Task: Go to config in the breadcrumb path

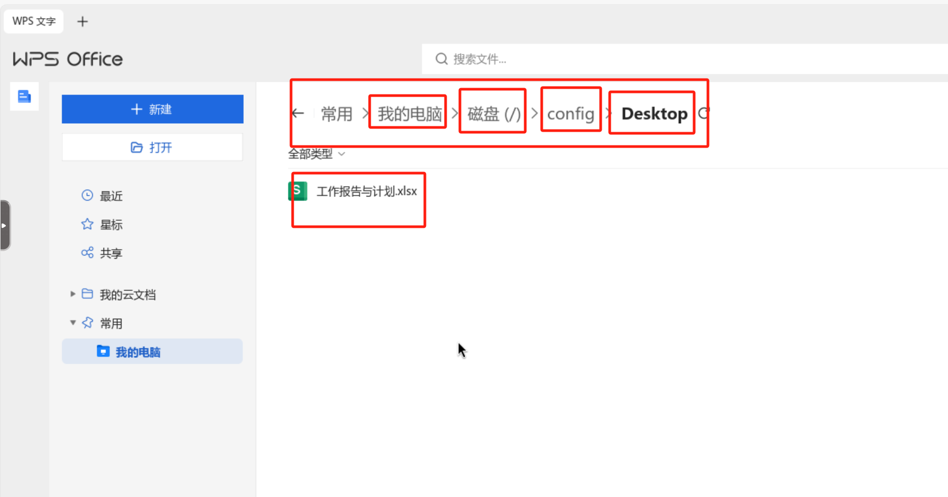Action: coord(570,114)
